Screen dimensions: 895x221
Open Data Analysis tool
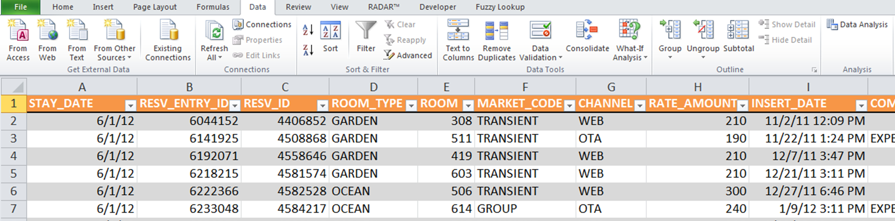857,24
